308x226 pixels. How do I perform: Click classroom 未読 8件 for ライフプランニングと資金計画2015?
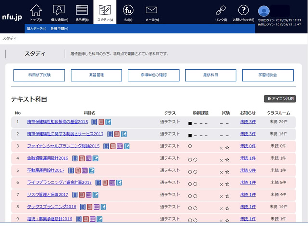[278, 182]
